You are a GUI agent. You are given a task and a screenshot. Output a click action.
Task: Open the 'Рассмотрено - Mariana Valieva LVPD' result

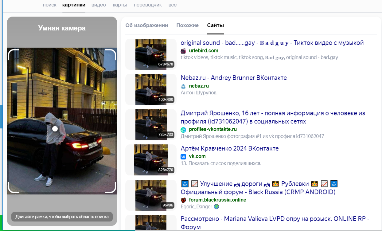click(275, 223)
